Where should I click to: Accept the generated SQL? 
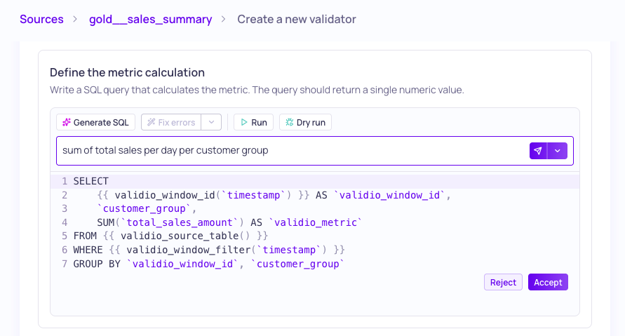548,282
